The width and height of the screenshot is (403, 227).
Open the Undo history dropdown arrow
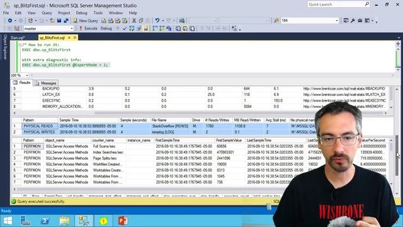point(163,21)
